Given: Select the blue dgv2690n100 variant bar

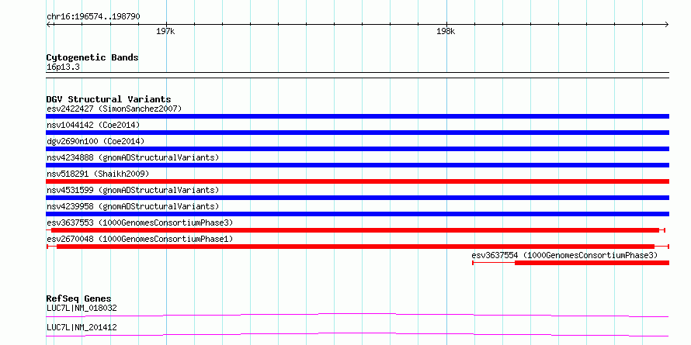Looking at the screenshot, I should point(357,149).
